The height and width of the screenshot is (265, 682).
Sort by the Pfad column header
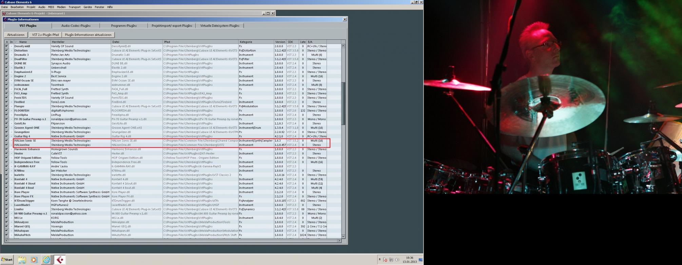coord(201,42)
